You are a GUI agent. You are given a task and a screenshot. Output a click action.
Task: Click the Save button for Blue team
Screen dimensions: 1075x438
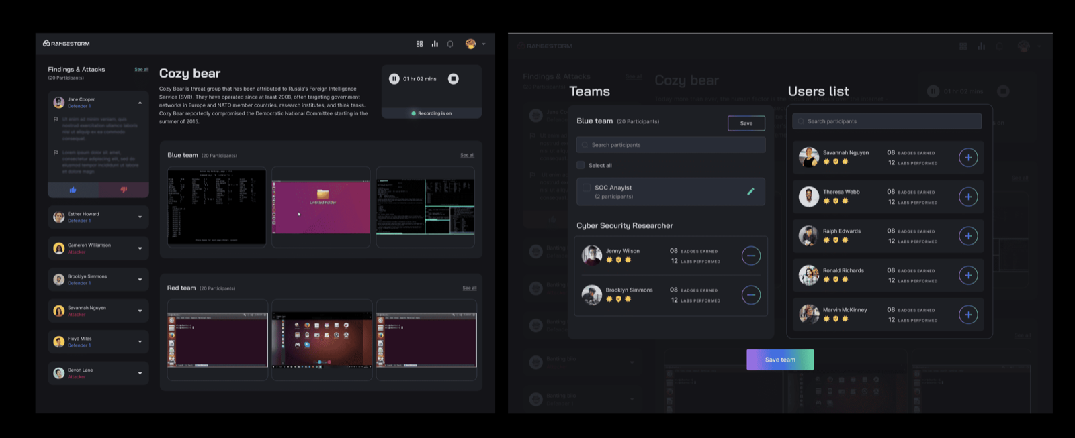pos(746,123)
